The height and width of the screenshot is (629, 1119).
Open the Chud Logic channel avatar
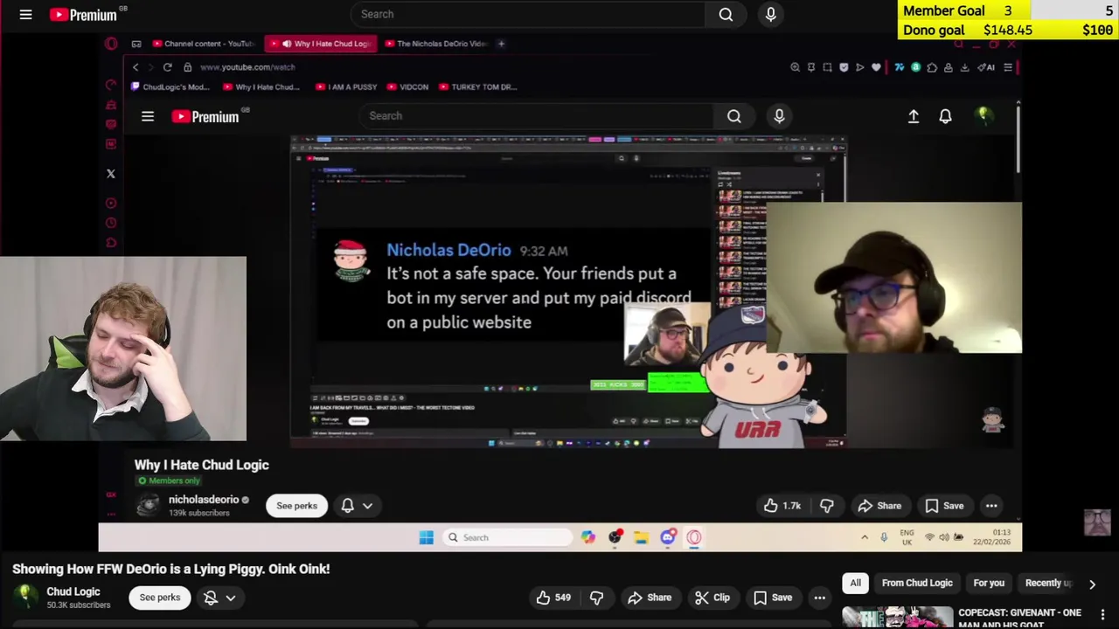(25, 597)
